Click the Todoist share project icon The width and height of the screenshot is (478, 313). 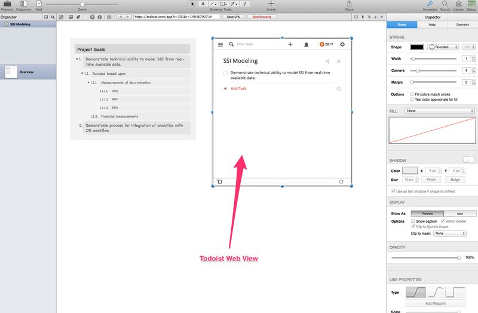[x=327, y=62]
